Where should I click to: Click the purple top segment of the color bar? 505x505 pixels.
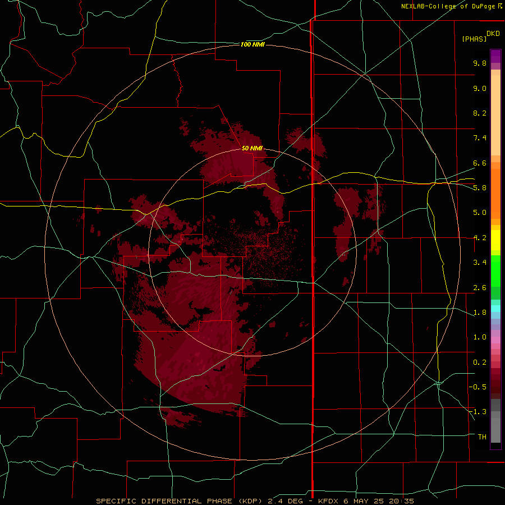[495, 56]
